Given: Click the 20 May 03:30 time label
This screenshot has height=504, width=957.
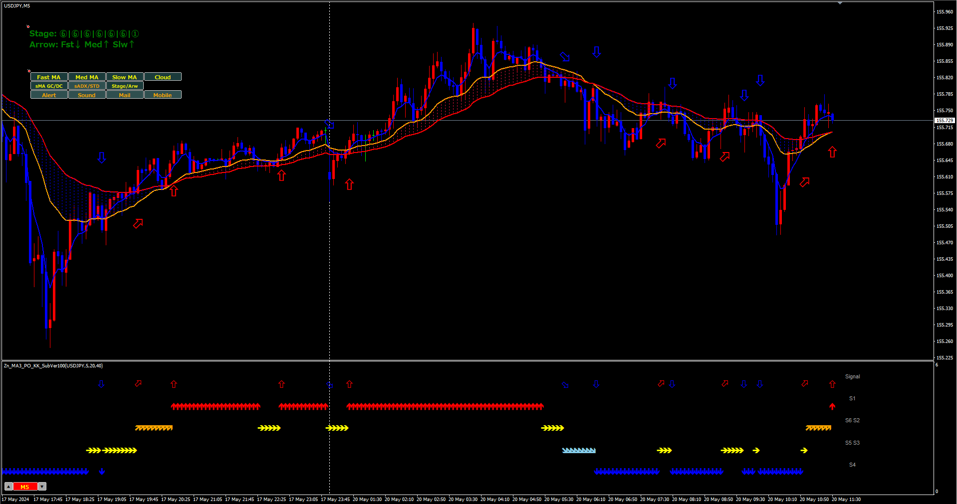Looking at the screenshot, I should (463, 499).
